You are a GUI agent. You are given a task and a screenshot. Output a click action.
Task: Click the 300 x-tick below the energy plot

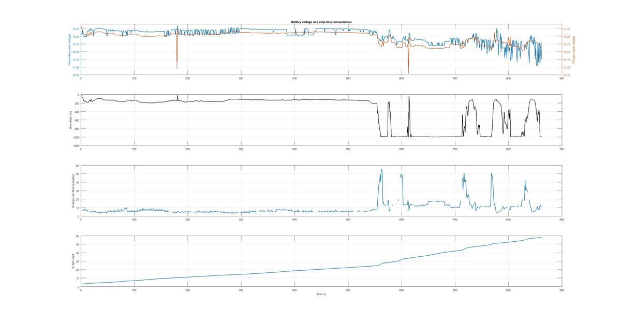pos(241,220)
